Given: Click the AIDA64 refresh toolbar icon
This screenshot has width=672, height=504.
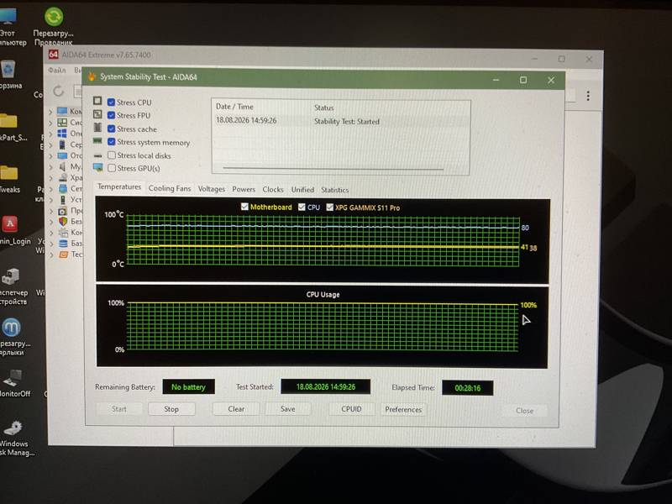Looking at the screenshot, I should coord(59,91).
